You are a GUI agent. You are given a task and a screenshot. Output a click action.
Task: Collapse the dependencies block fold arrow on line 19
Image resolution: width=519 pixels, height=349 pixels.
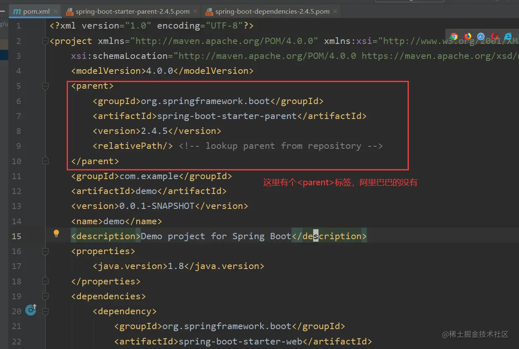tap(46, 296)
